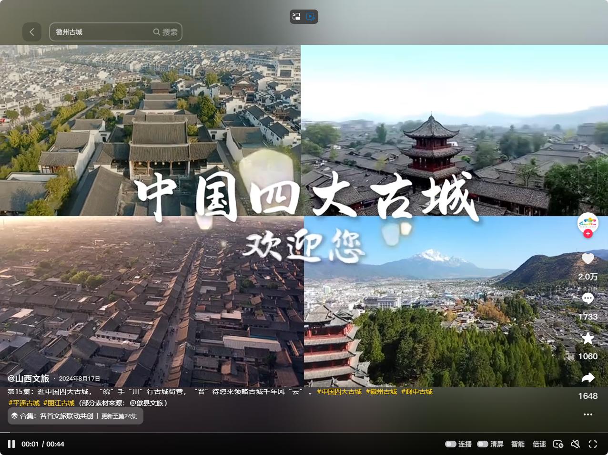Open hashtag #丽江古城
Screen dimensions: 608x455
[x=59, y=403]
